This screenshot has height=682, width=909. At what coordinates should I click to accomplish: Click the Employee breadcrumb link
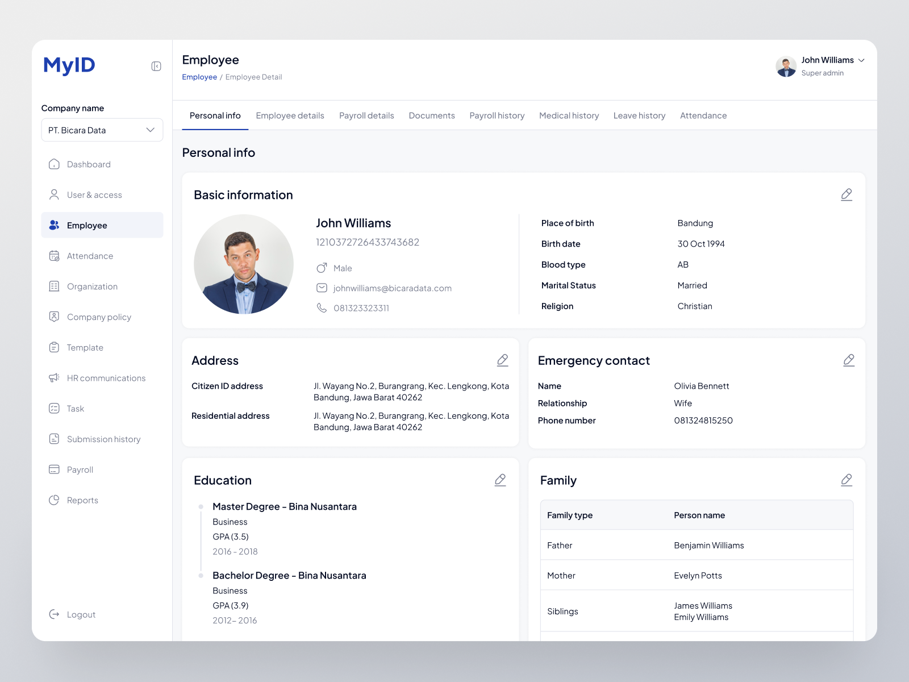coord(199,77)
